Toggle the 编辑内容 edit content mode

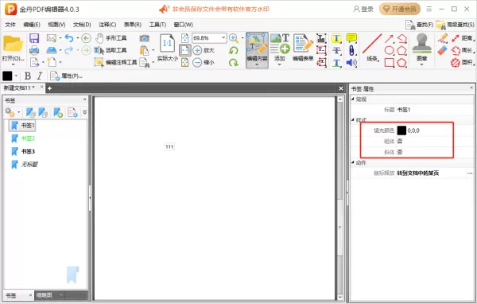[x=257, y=50]
